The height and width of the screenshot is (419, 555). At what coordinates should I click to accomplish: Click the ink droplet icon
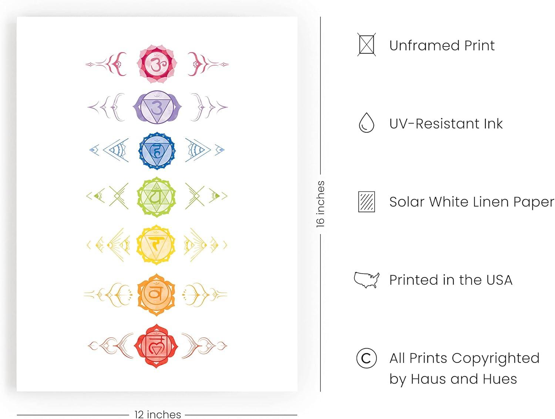(x=366, y=123)
